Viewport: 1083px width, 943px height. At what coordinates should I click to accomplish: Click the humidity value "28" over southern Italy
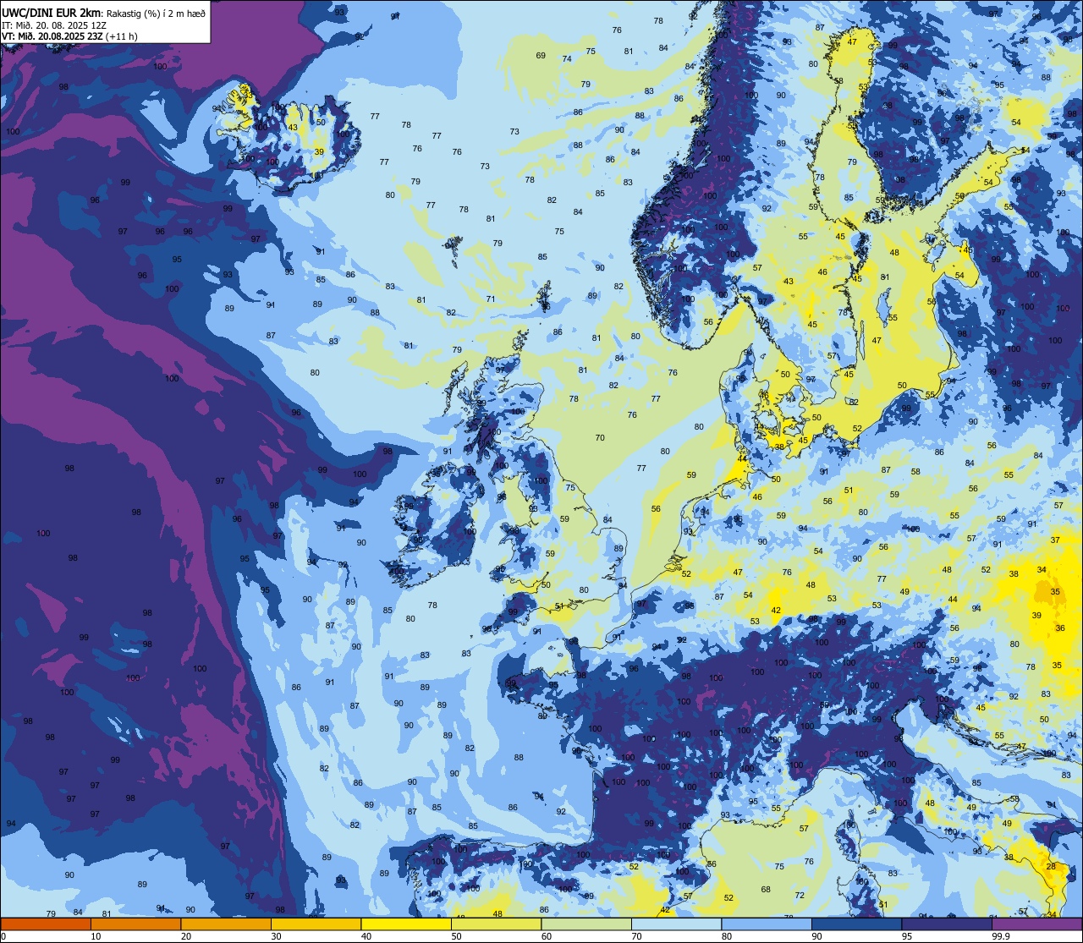pos(1051,866)
